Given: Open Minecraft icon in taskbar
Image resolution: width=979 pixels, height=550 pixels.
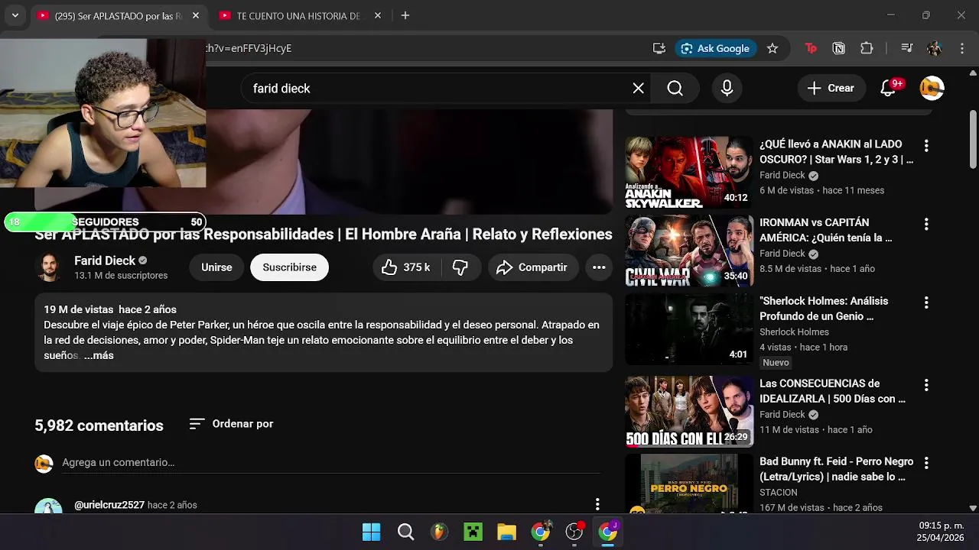Looking at the screenshot, I should coord(473,532).
